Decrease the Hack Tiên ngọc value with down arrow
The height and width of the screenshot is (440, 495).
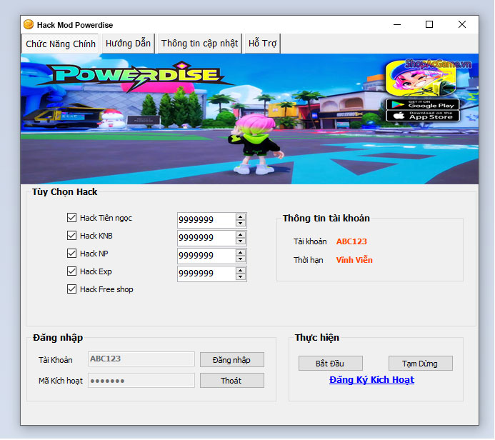click(241, 223)
